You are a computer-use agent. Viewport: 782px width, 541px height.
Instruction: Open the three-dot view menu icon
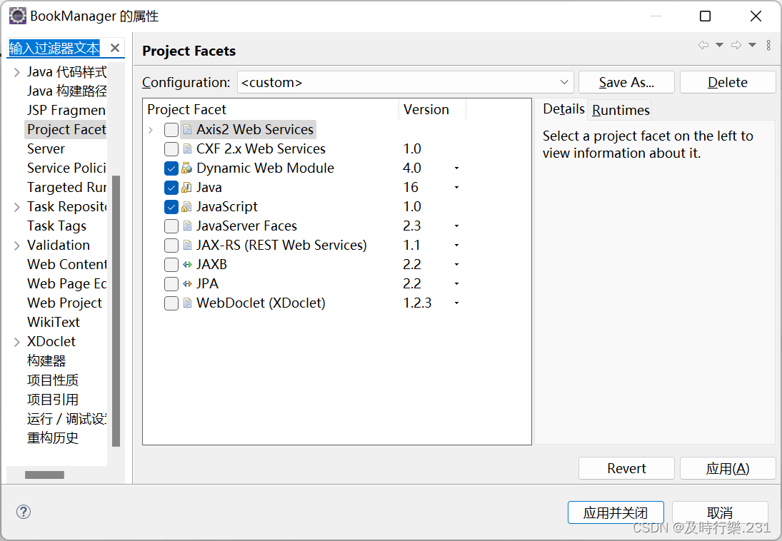click(x=768, y=45)
